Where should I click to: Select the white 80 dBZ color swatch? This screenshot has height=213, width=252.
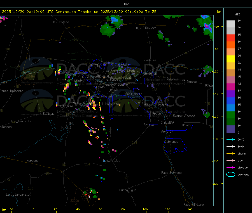(231, 24)
